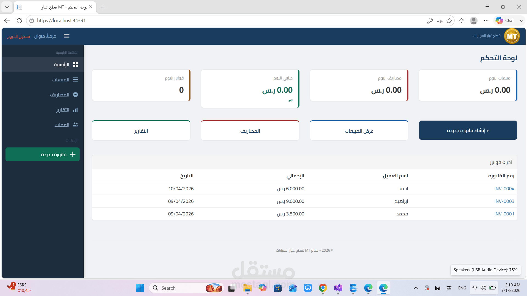This screenshot has height=296, width=527.
Task: Open invoice INV-0003
Action: click(504, 201)
